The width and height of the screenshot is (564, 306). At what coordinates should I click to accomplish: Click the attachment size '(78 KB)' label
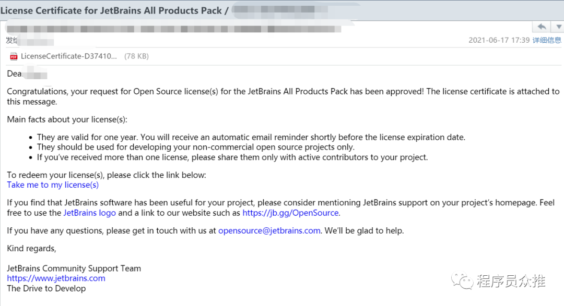tap(136, 56)
